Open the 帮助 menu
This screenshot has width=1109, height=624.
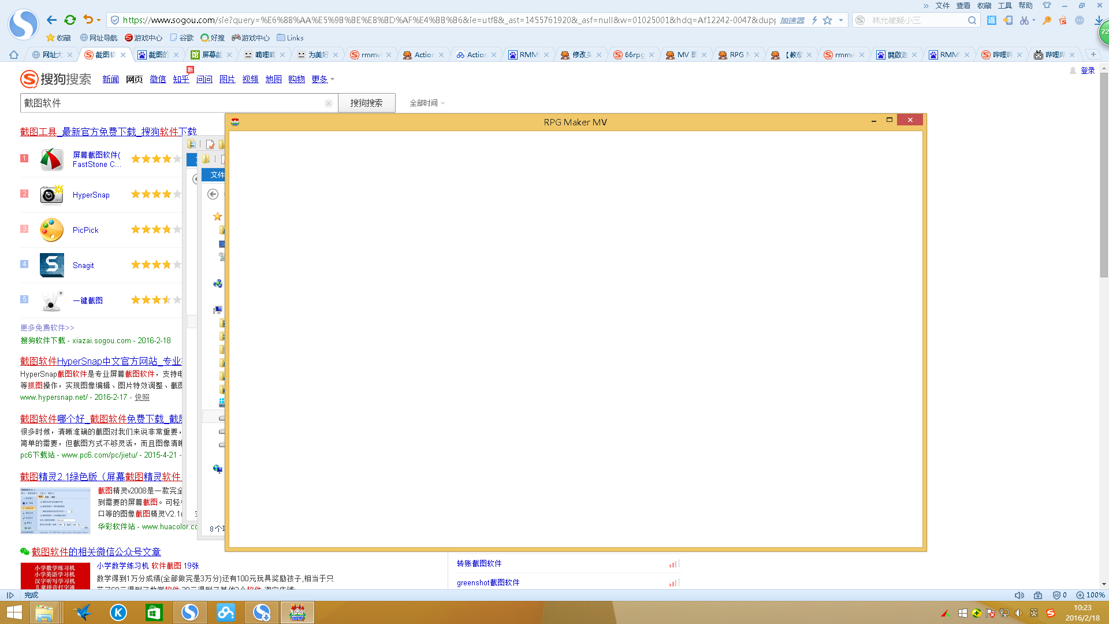pos(1026,5)
